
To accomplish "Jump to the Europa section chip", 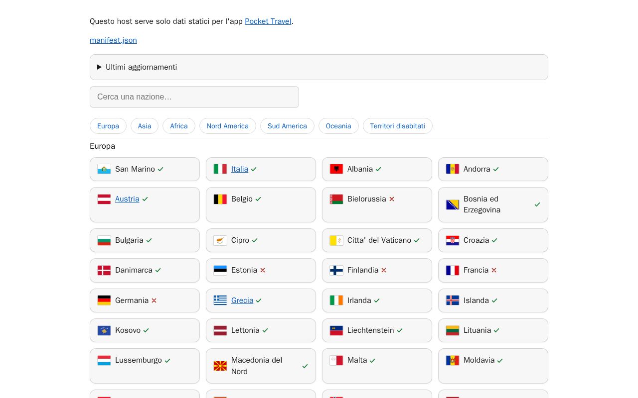I will (108, 126).
